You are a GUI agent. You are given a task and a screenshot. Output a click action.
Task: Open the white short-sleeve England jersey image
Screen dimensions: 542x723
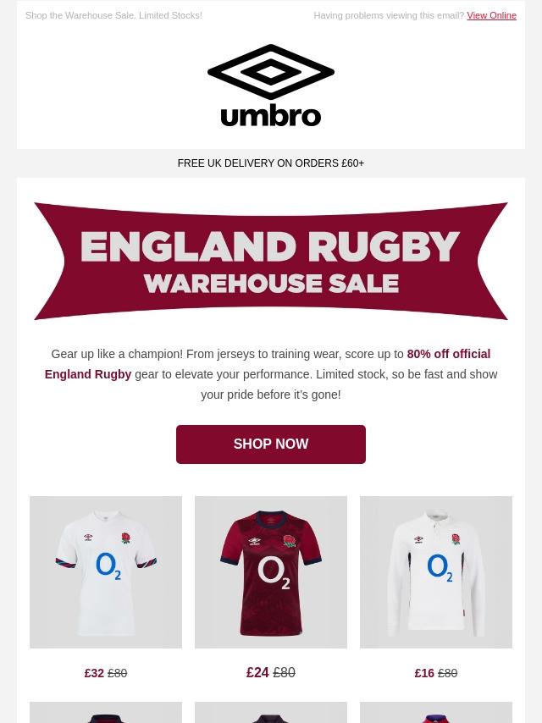pyautogui.click(x=106, y=571)
